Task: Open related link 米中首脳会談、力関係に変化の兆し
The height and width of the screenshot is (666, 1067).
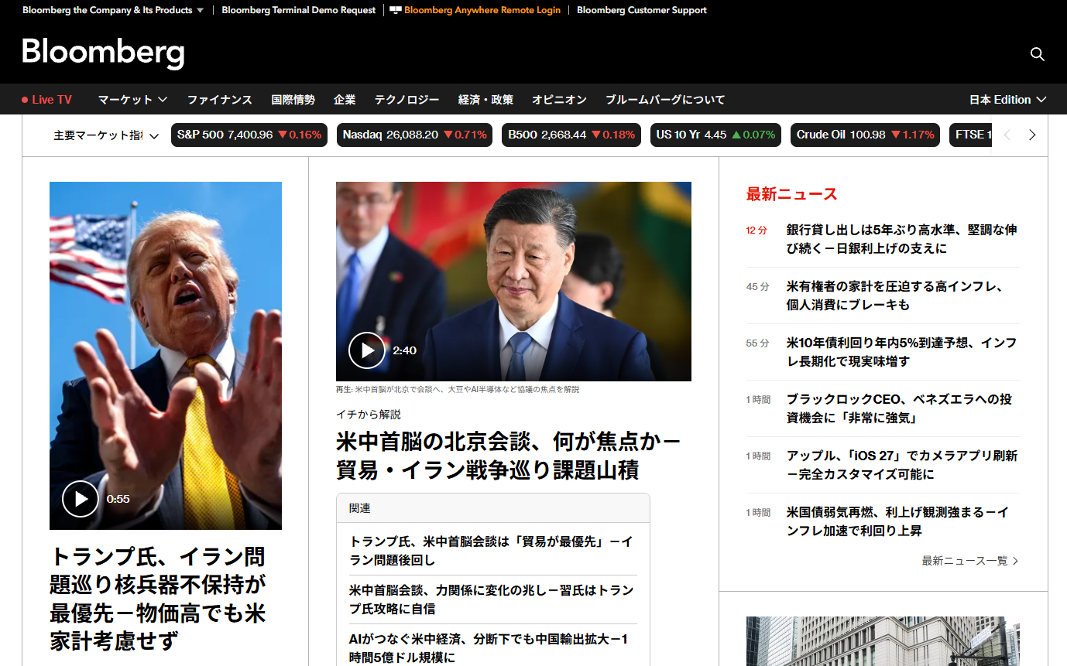Action: [491, 599]
